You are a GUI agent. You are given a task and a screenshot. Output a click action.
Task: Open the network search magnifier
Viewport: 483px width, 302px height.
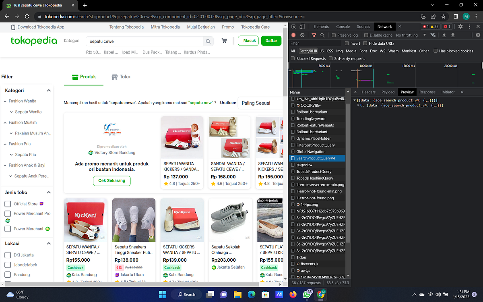pos(322,35)
